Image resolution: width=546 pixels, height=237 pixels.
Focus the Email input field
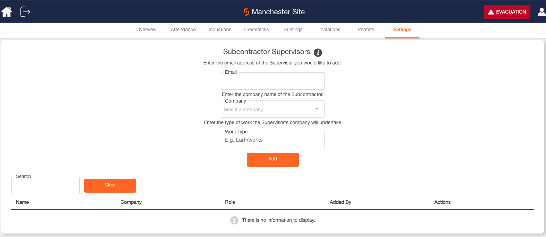[273, 81]
